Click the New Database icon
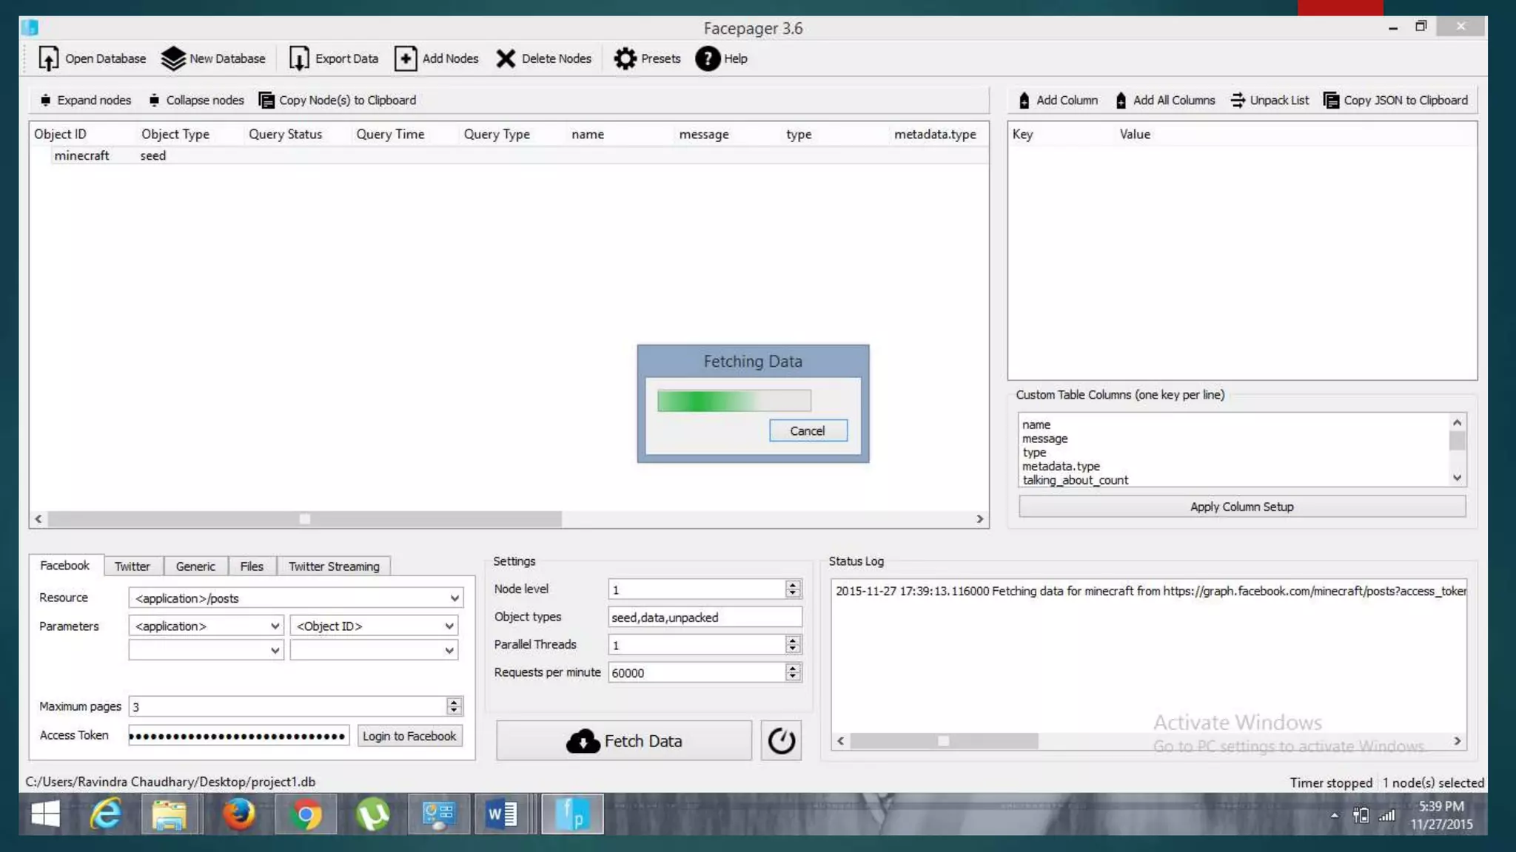 click(x=172, y=58)
